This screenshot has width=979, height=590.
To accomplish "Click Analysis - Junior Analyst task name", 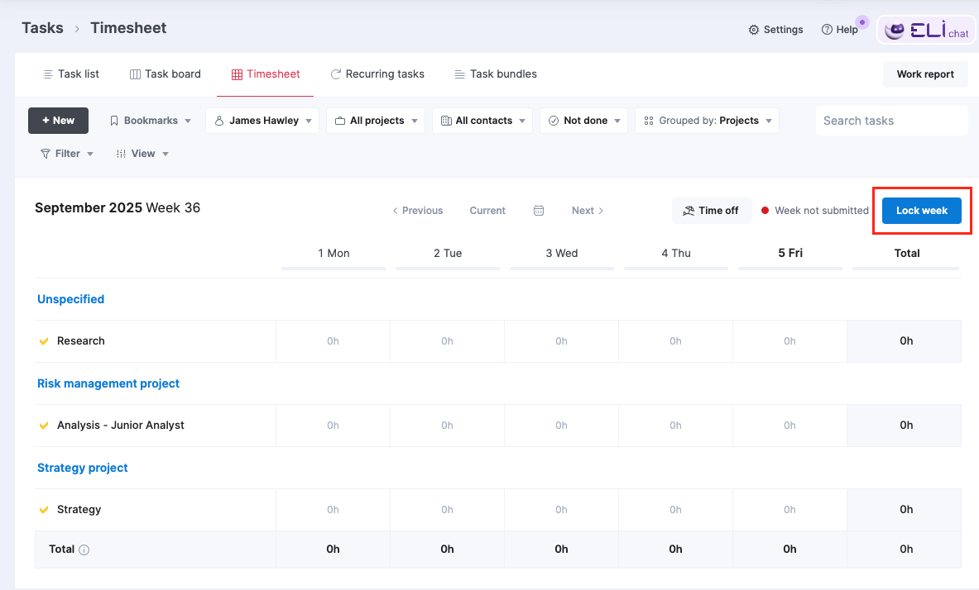I will (x=121, y=426).
